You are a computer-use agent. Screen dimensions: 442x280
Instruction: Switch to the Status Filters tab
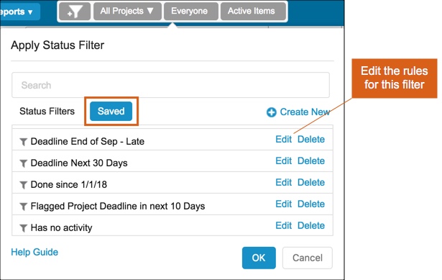47,112
